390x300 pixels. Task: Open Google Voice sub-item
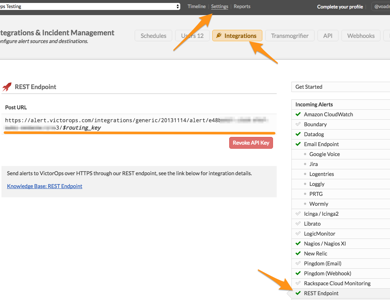click(x=341, y=154)
